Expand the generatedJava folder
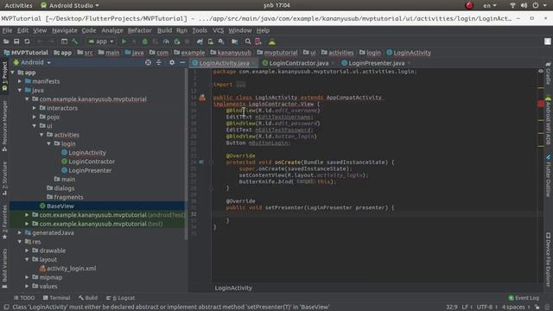 (x=20, y=232)
